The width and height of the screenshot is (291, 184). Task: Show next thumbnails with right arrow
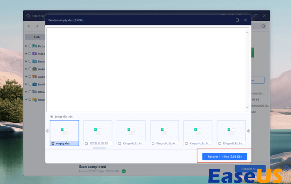249,131
